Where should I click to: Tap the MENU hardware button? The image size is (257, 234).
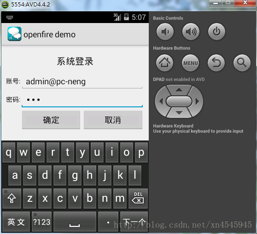[x=190, y=63]
